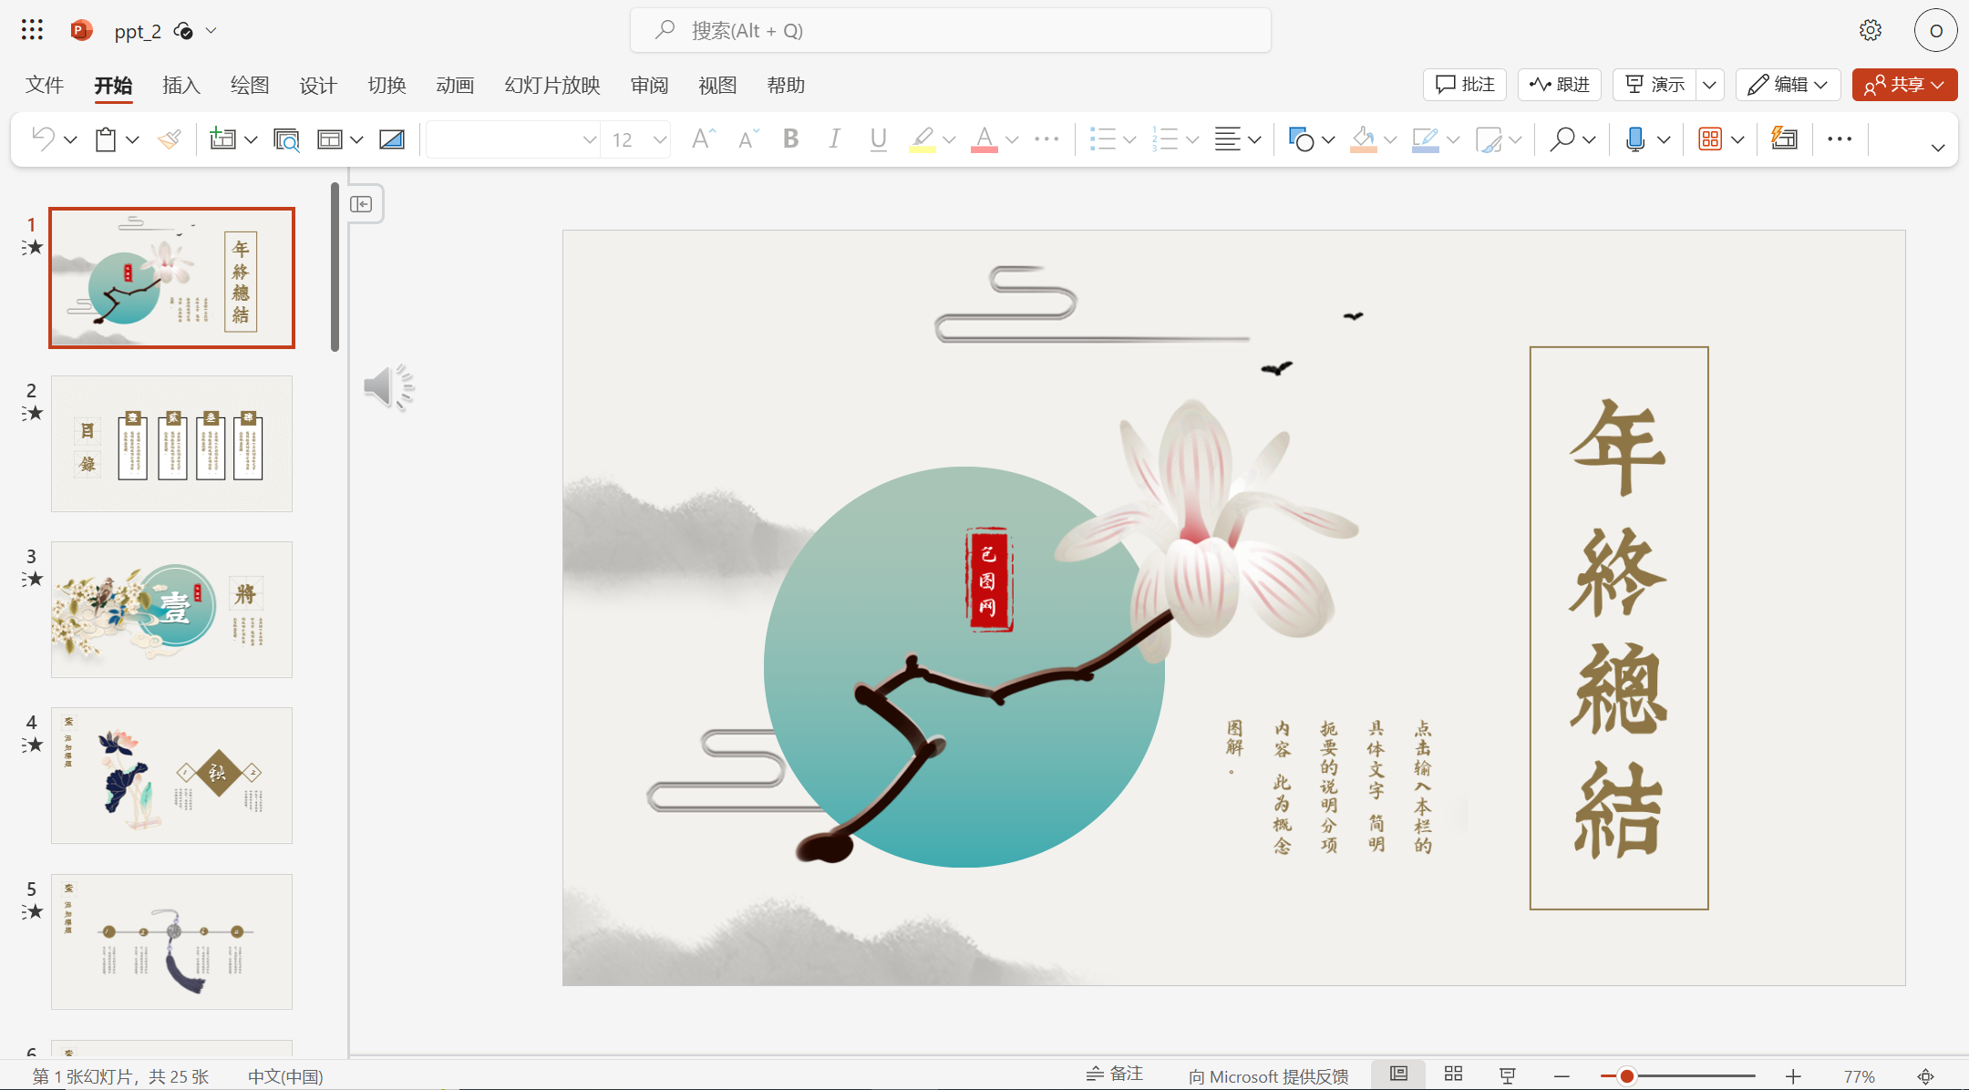The image size is (1969, 1090).
Task: Click the search box 搜索(Alt + Q)
Action: 950,30
